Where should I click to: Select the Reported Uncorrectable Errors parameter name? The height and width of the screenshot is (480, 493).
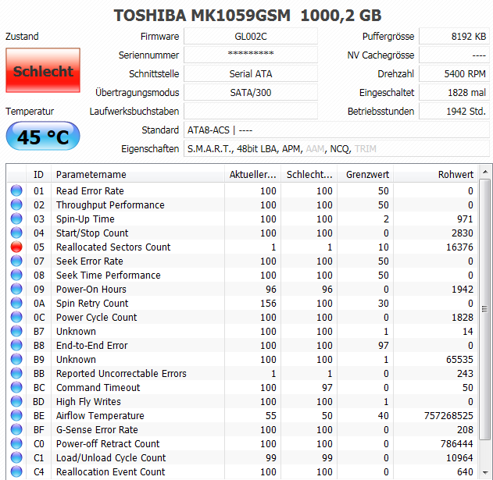[x=121, y=373]
